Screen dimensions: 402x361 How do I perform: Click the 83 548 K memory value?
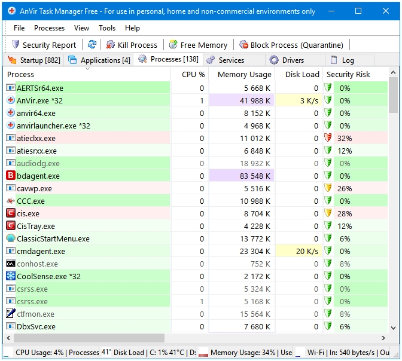pyautogui.click(x=255, y=176)
